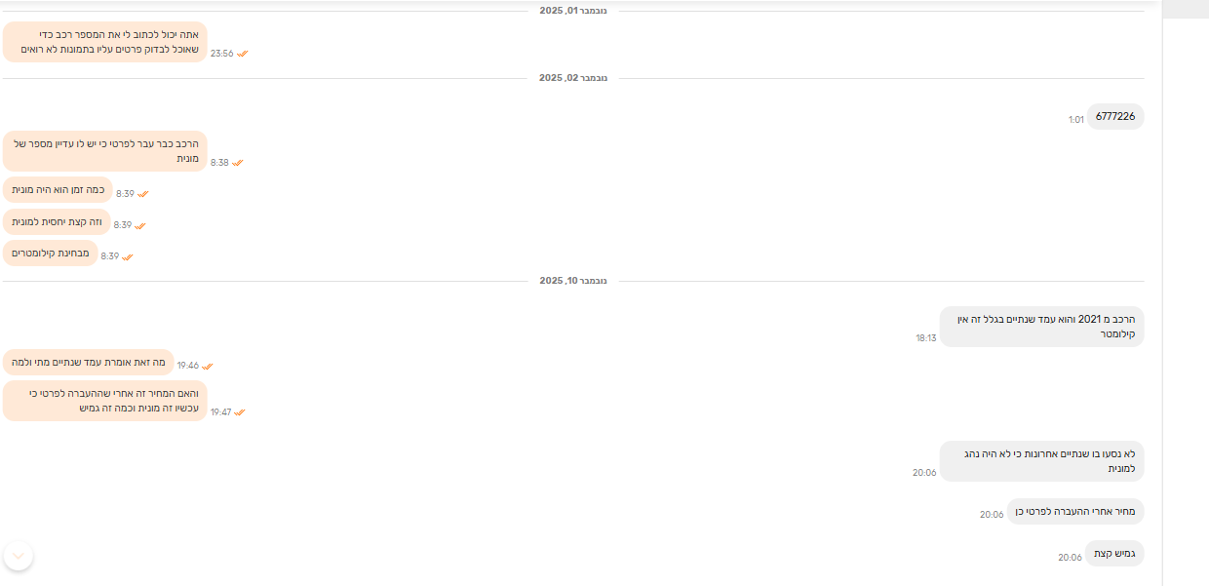The height and width of the screenshot is (586, 1209).
Task: Click the November 10, 2025 date separator
Action: 573,281
